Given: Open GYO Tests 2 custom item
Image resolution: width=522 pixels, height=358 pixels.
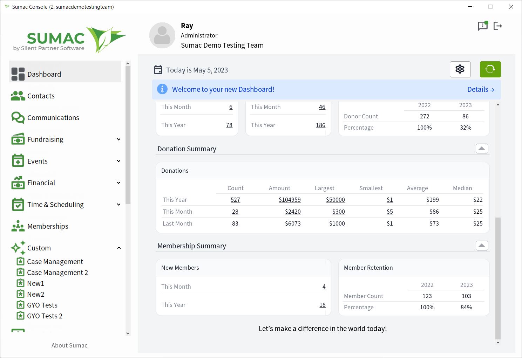Looking at the screenshot, I should [x=45, y=316].
